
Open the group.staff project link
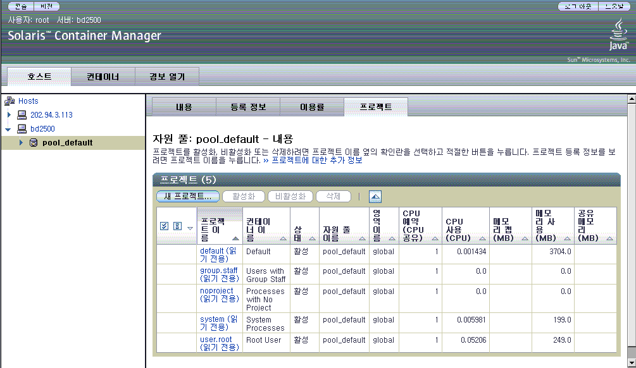pos(219,274)
